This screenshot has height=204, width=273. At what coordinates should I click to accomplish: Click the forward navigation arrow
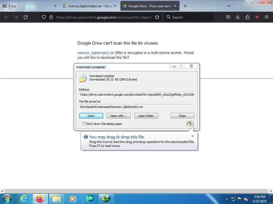pyautogui.click(x=16, y=17)
